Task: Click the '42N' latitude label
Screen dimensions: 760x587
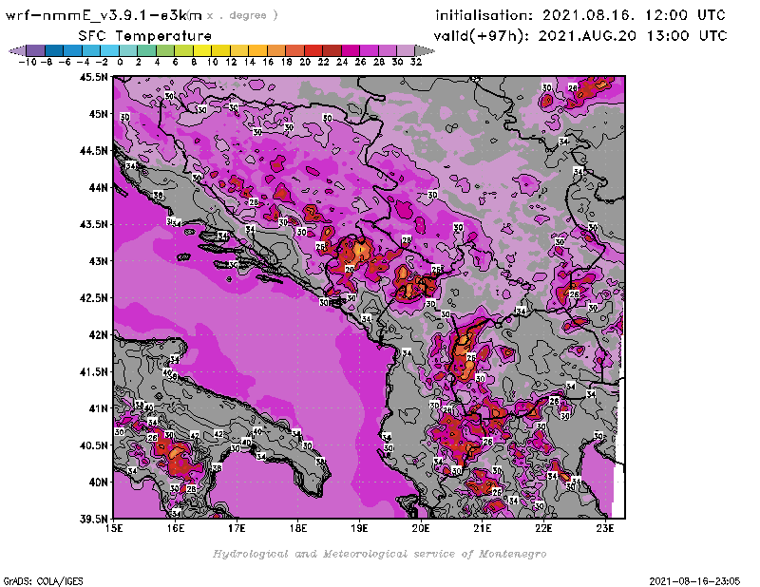Action: coord(98,335)
